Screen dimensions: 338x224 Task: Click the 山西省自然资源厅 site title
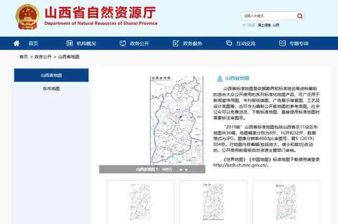tap(100, 12)
